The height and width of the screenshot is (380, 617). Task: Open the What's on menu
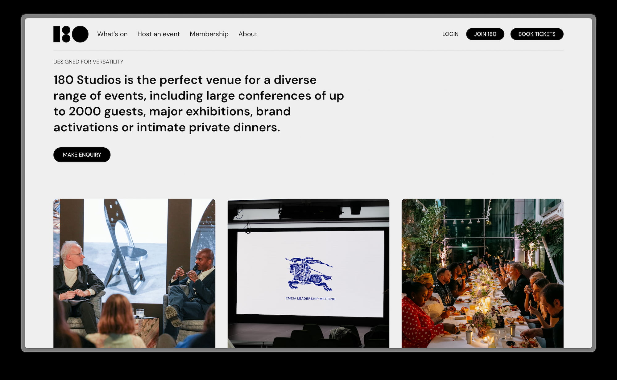[x=112, y=34]
